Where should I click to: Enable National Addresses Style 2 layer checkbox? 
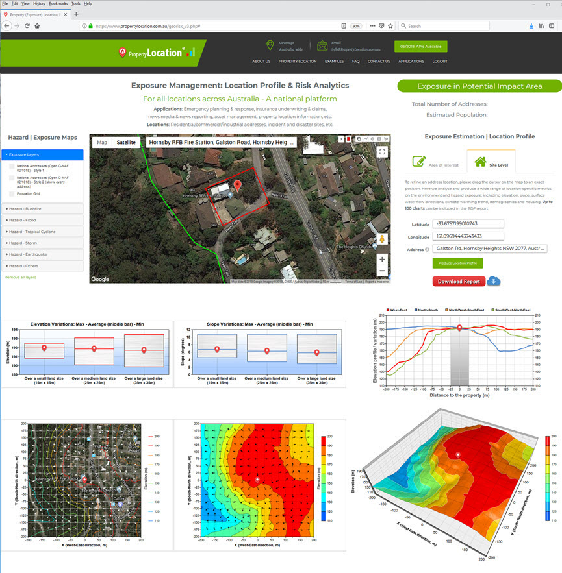point(12,178)
